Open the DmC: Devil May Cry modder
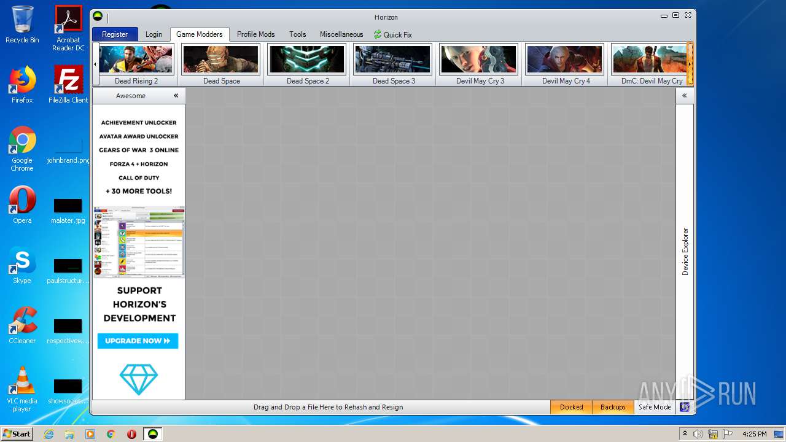 pos(648,64)
